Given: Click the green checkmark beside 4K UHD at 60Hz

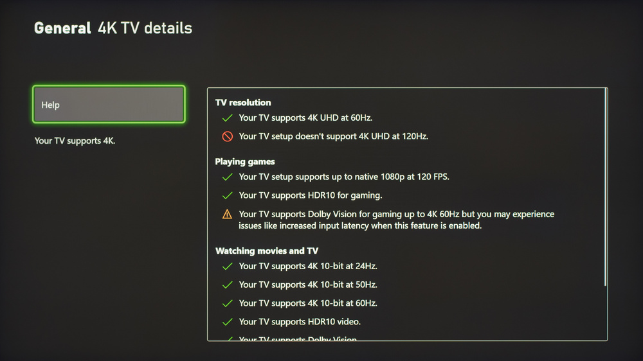Looking at the screenshot, I should pos(227,118).
